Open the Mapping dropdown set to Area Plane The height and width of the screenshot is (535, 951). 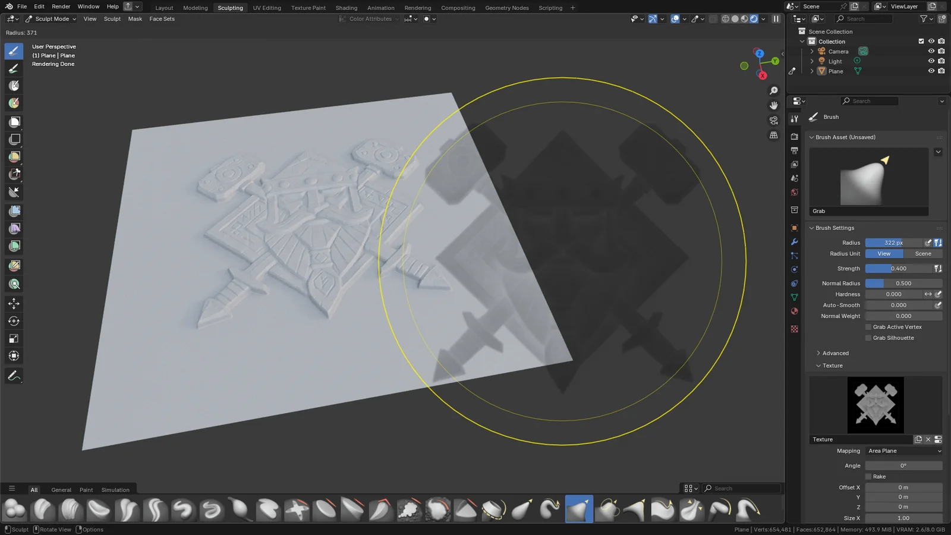point(903,451)
